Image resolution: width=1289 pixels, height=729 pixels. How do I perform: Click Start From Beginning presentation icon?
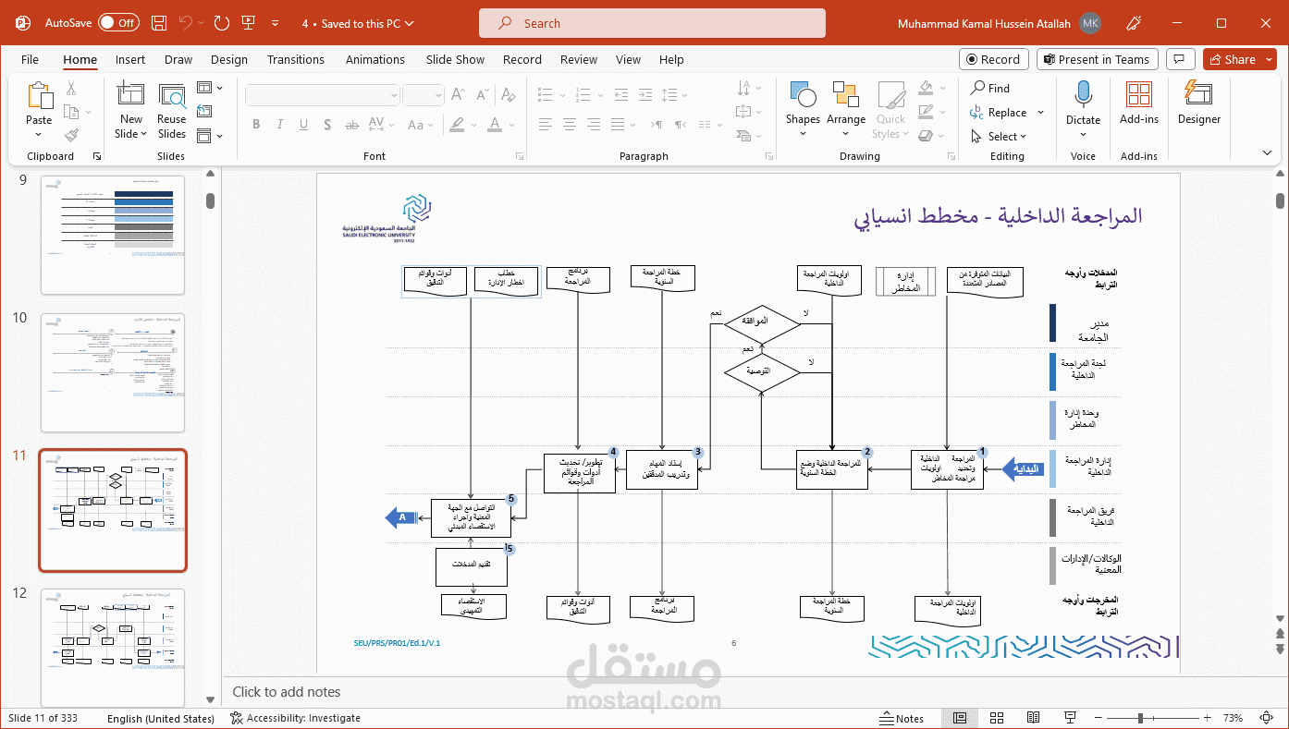pos(248,23)
